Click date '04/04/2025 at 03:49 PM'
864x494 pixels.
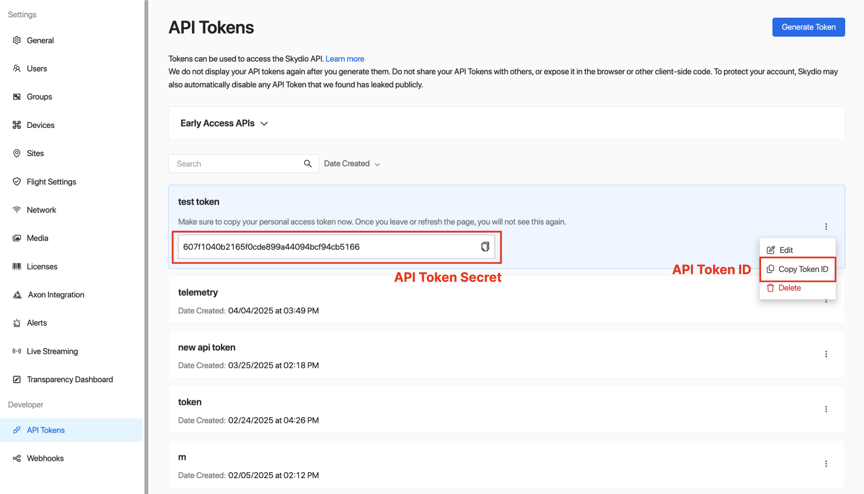tap(273, 311)
